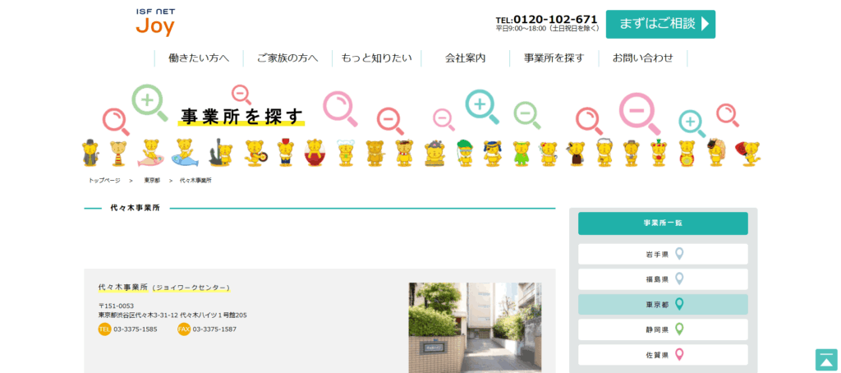
Task: Click the 東京都 breadcrumb link
Action: [152, 180]
